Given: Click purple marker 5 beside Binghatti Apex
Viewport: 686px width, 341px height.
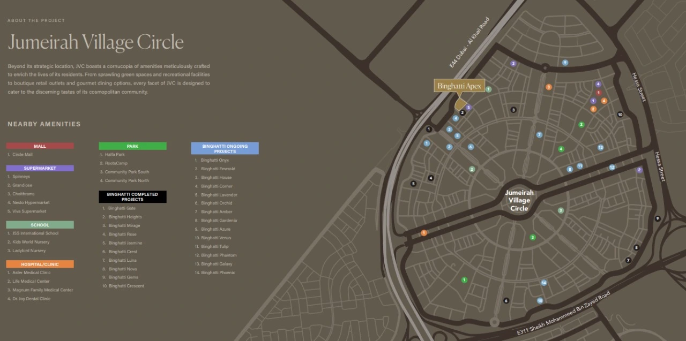Looking at the screenshot, I should 468,108.
